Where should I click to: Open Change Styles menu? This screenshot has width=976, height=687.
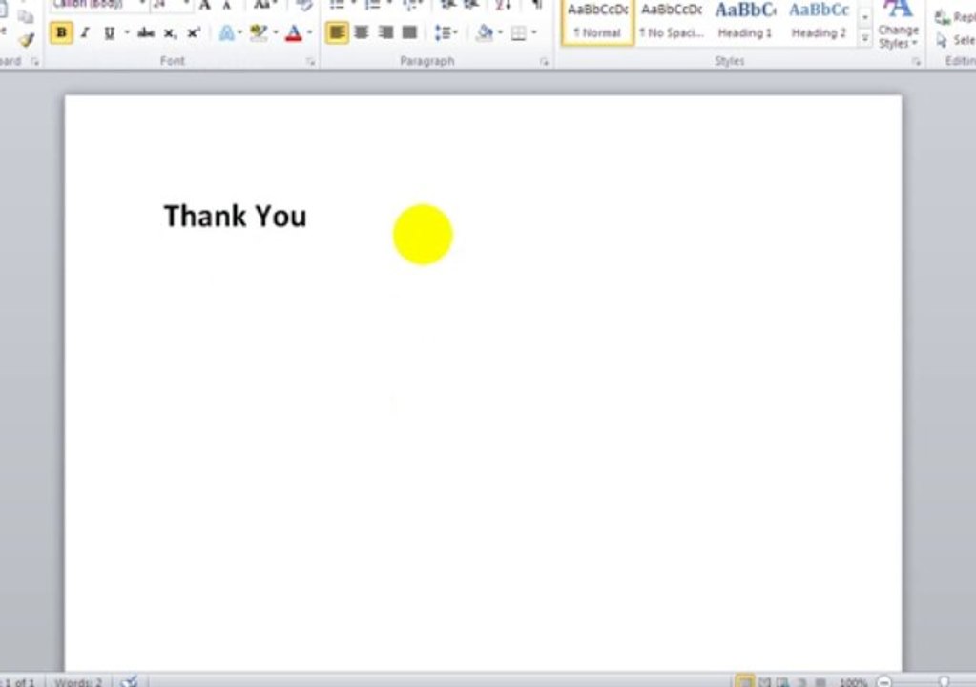click(898, 25)
